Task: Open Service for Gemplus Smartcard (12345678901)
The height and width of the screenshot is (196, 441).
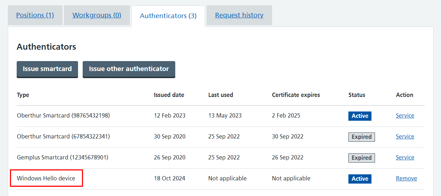Action: (405, 157)
